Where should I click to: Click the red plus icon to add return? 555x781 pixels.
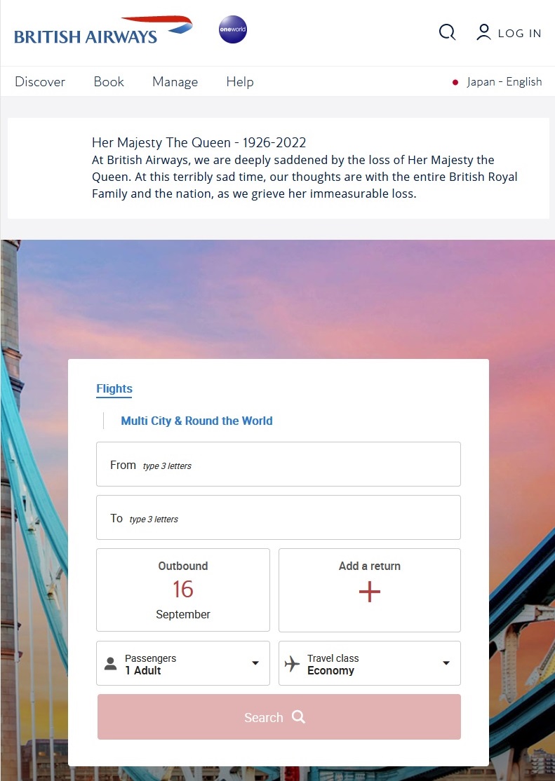point(370,592)
